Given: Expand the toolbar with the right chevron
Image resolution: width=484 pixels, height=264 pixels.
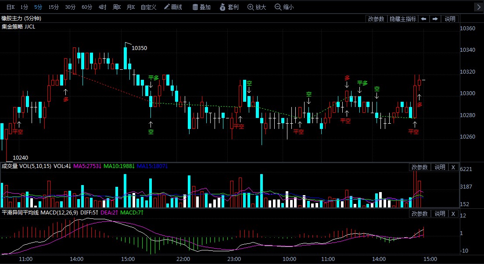Looking at the screenshot, I should [x=479, y=7].
